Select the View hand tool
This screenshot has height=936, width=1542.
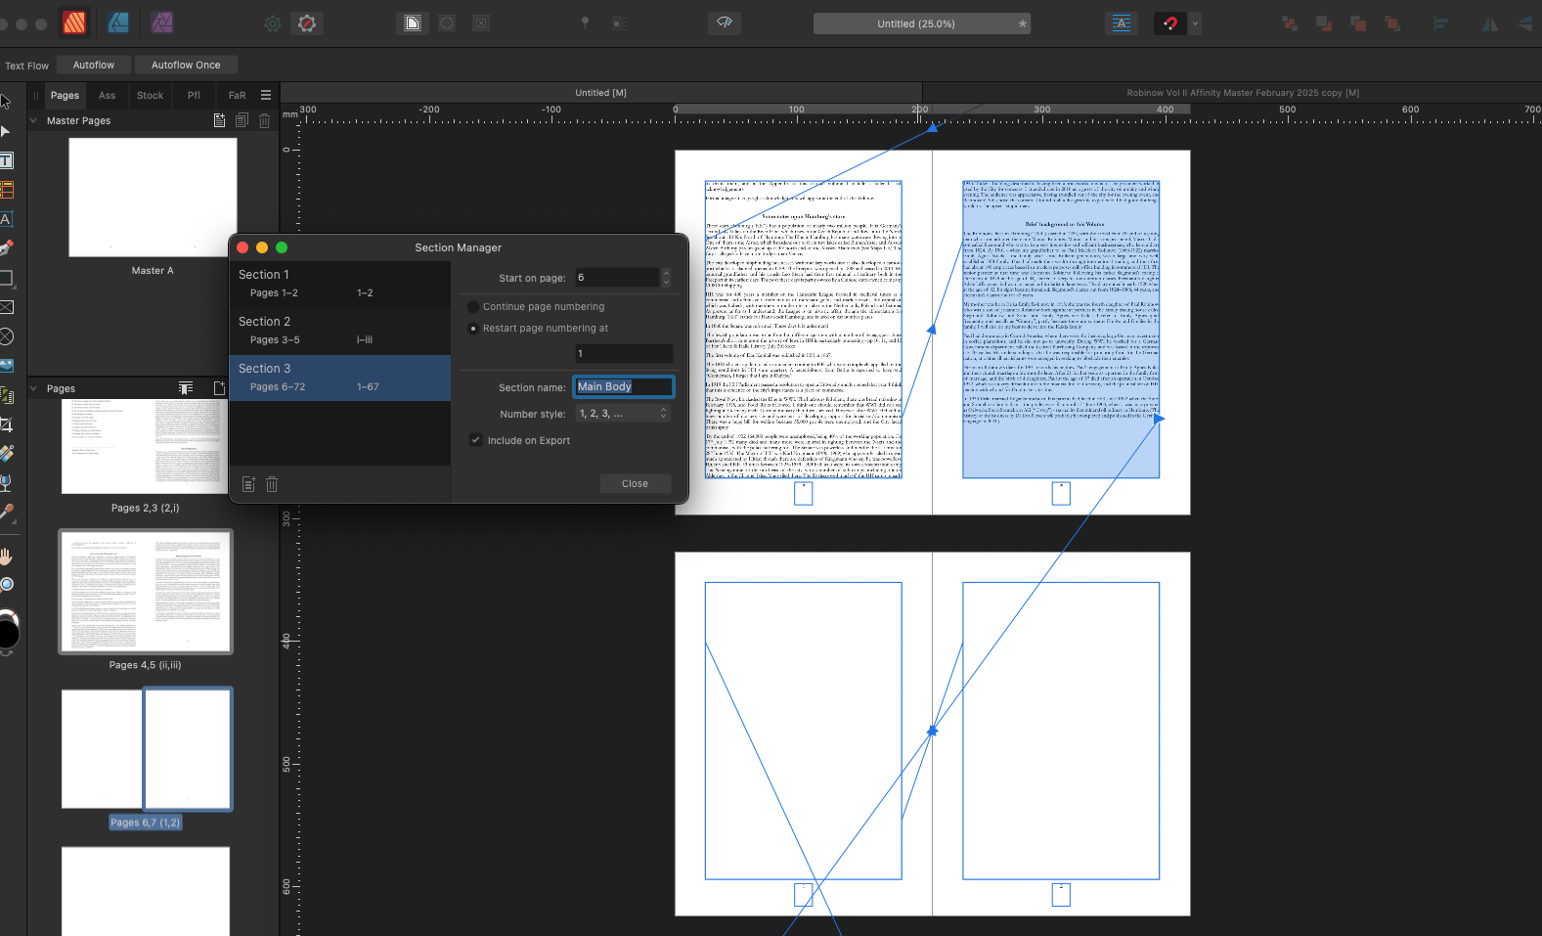(x=6, y=556)
